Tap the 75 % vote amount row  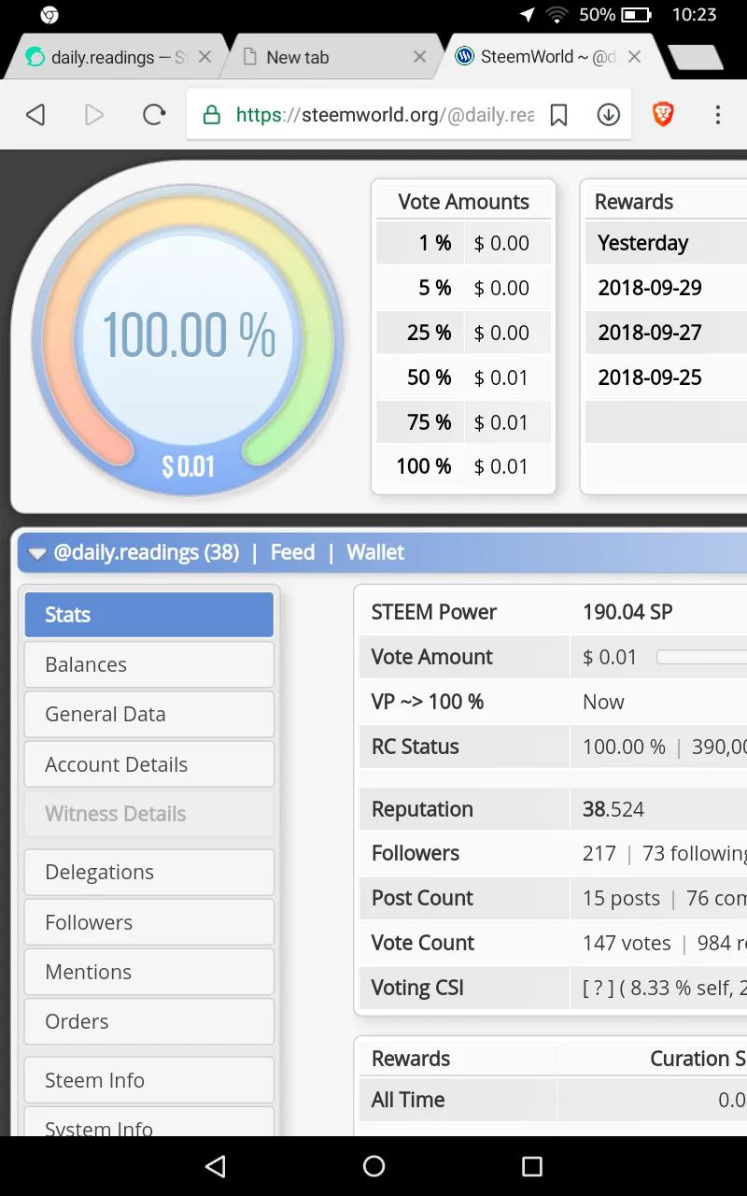click(463, 422)
